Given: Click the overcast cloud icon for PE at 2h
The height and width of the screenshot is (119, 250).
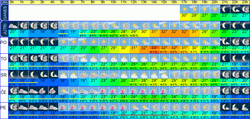Looking at the screenshot, I should [33, 107].
